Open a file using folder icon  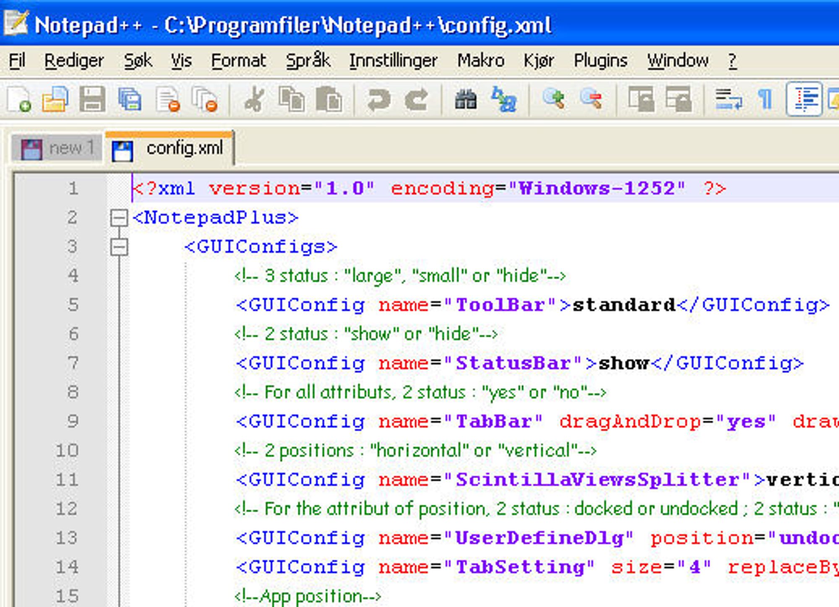click(x=55, y=99)
